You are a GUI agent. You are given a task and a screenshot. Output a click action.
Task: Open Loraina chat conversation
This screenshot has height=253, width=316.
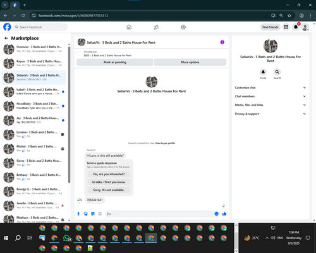33,134
